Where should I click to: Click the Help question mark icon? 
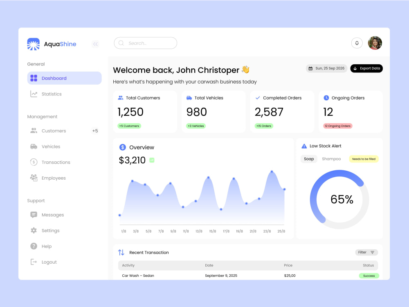[x=34, y=246]
